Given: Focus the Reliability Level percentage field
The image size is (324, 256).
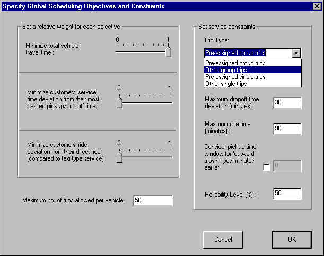Looking at the screenshot, I should tap(287, 193).
